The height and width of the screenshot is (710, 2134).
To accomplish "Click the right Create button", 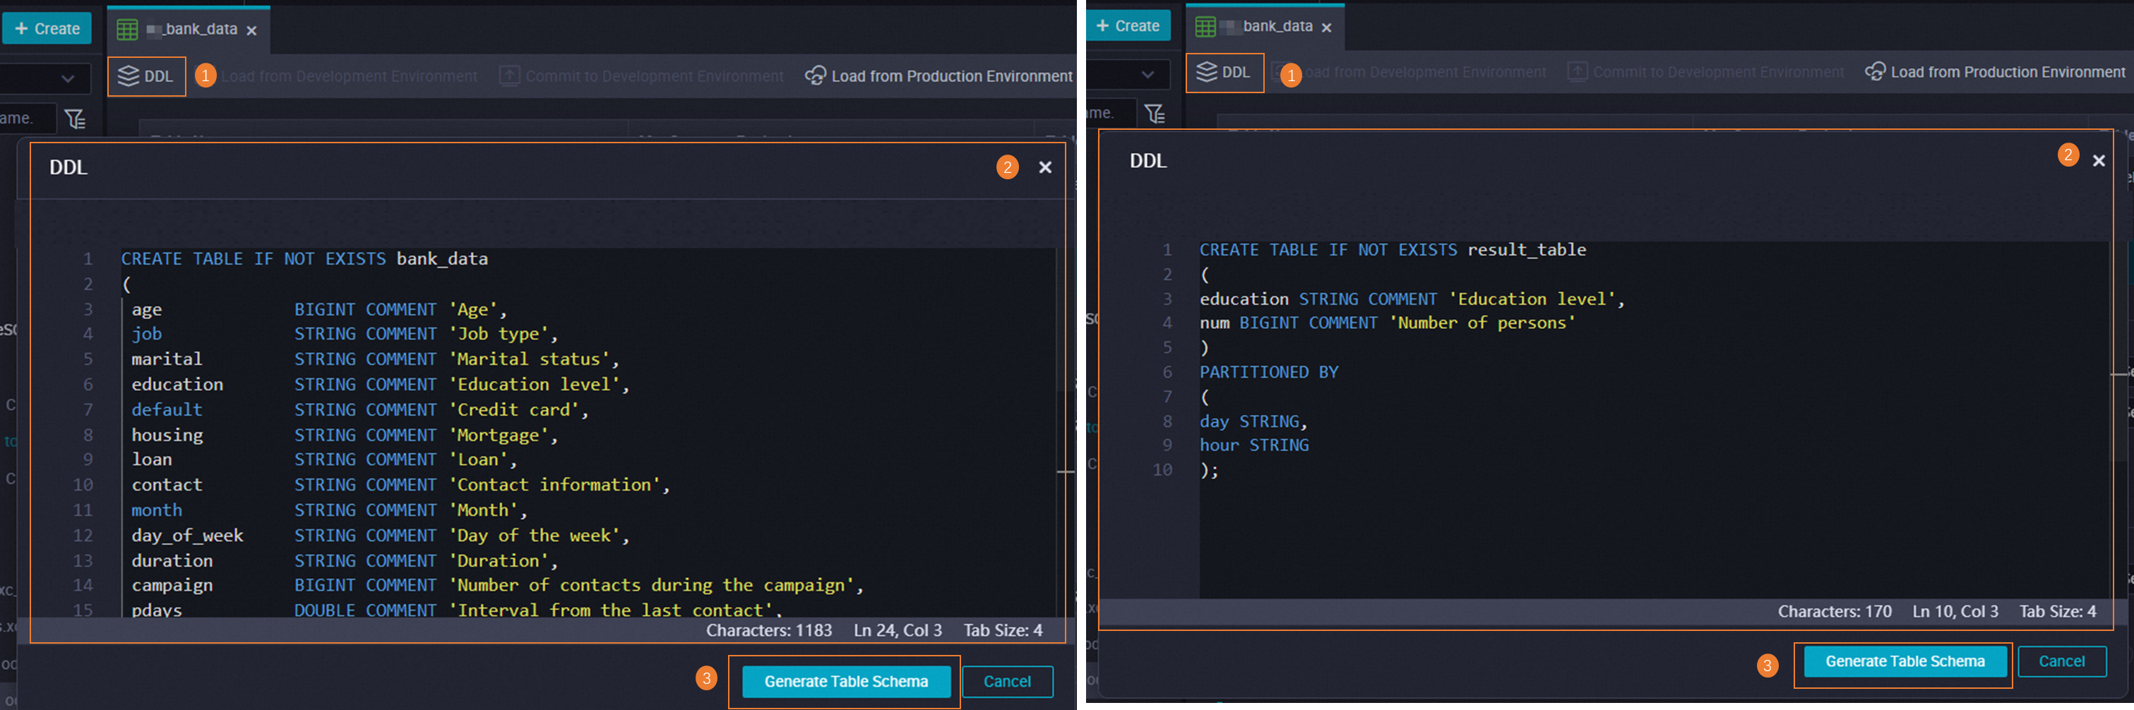I will 1128,25.
